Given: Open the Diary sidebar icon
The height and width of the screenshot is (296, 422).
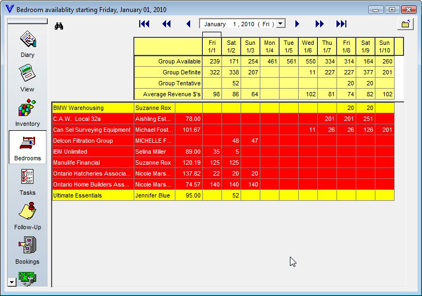Looking at the screenshot, I should coord(27,40).
